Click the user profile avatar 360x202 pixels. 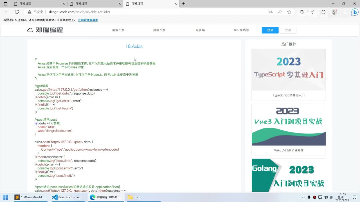click(x=334, y=12)
